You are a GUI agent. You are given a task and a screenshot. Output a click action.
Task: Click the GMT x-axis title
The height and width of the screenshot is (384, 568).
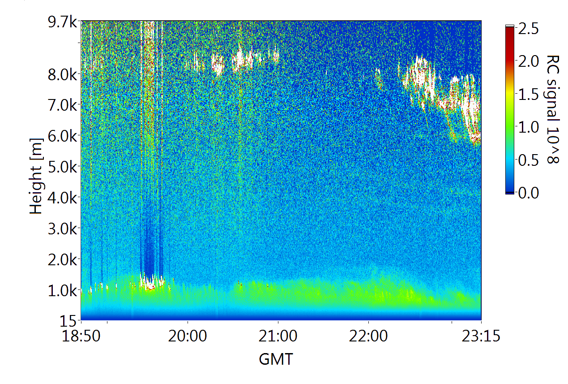[276, 359]
